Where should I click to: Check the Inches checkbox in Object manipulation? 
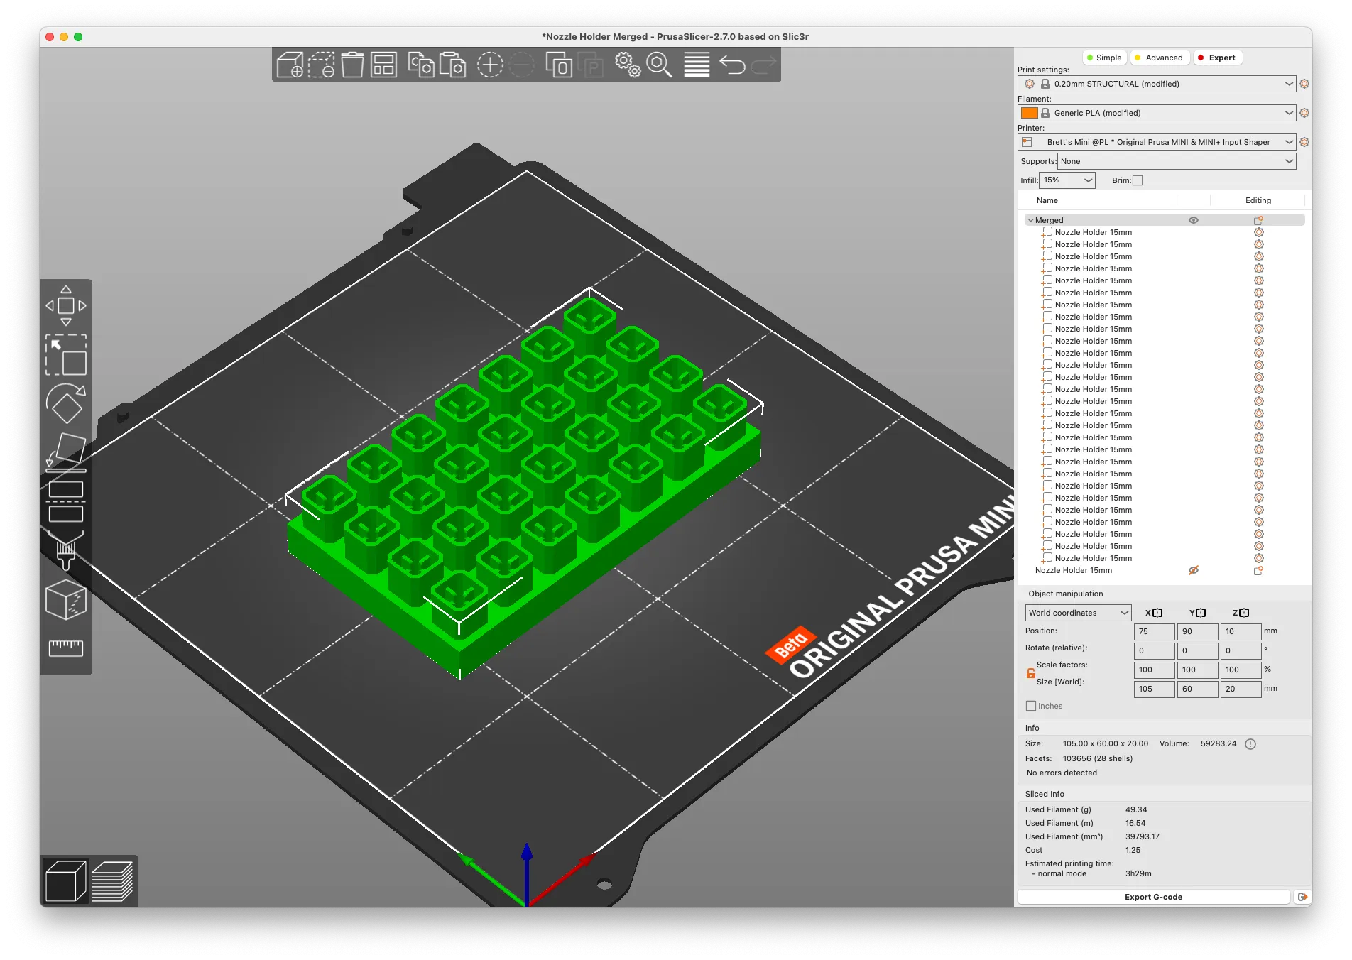coord(1031,706)
